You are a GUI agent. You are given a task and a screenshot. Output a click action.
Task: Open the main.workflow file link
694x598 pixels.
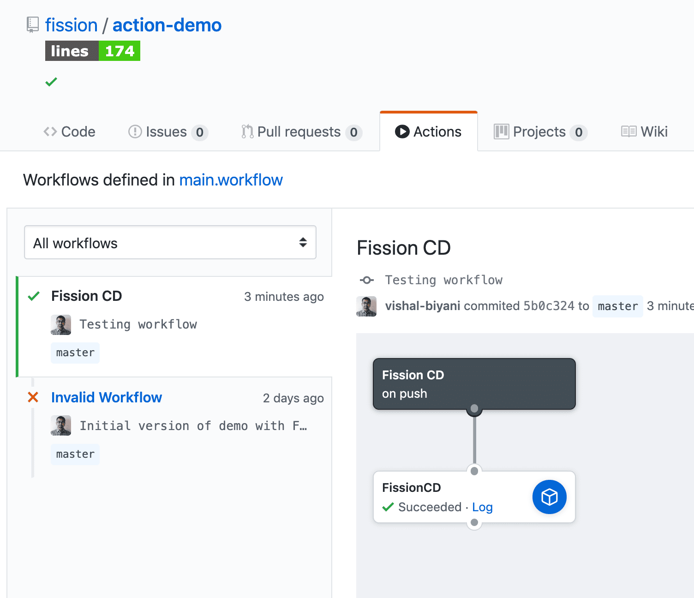pos(231,180)
